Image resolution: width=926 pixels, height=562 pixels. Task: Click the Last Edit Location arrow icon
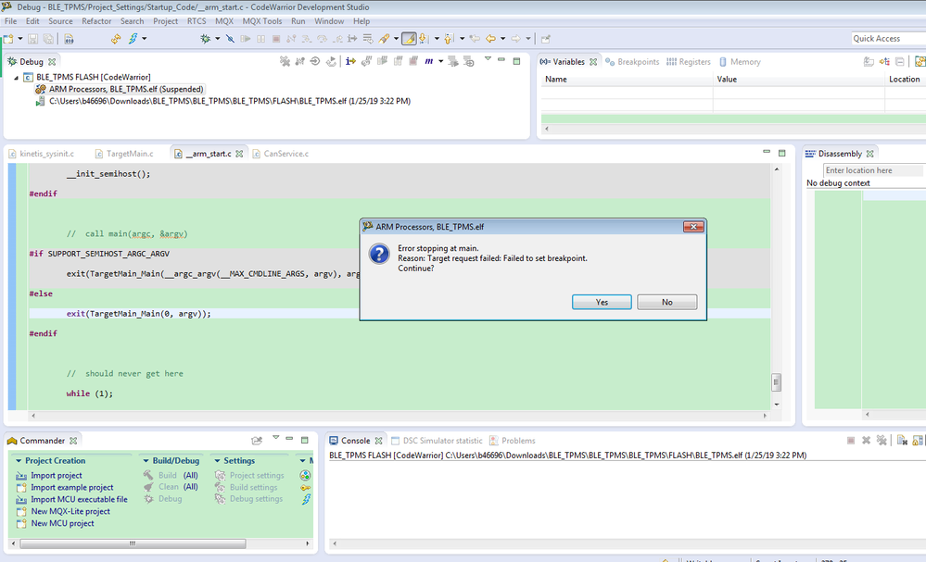point(475,39)
